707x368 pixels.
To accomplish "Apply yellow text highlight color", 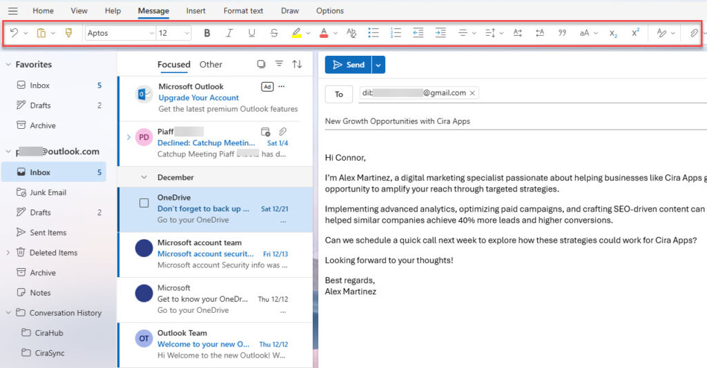I will (296, 33).
